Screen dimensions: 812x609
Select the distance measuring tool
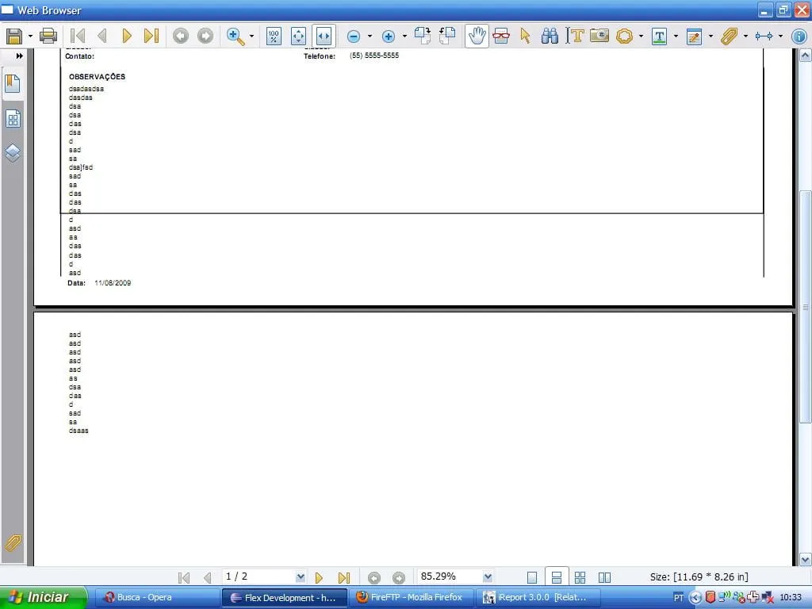[764, 36]
